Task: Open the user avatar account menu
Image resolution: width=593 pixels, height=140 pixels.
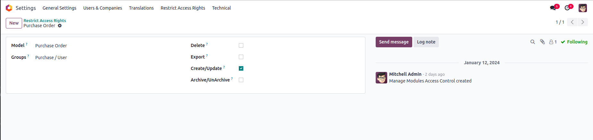Action: [583, 8]
